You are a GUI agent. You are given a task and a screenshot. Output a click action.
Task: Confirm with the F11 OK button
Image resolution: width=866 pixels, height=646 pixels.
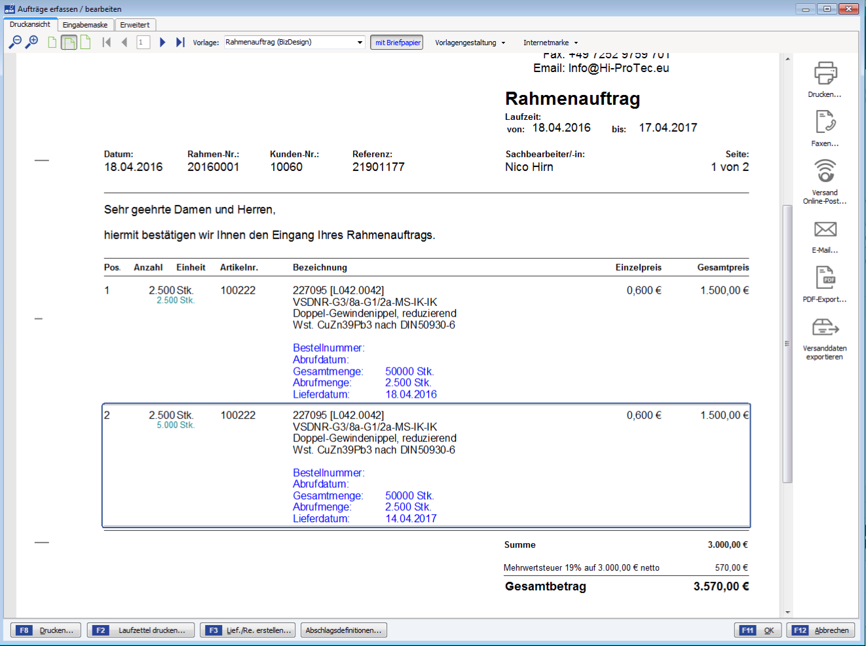[x=758, y=630]
